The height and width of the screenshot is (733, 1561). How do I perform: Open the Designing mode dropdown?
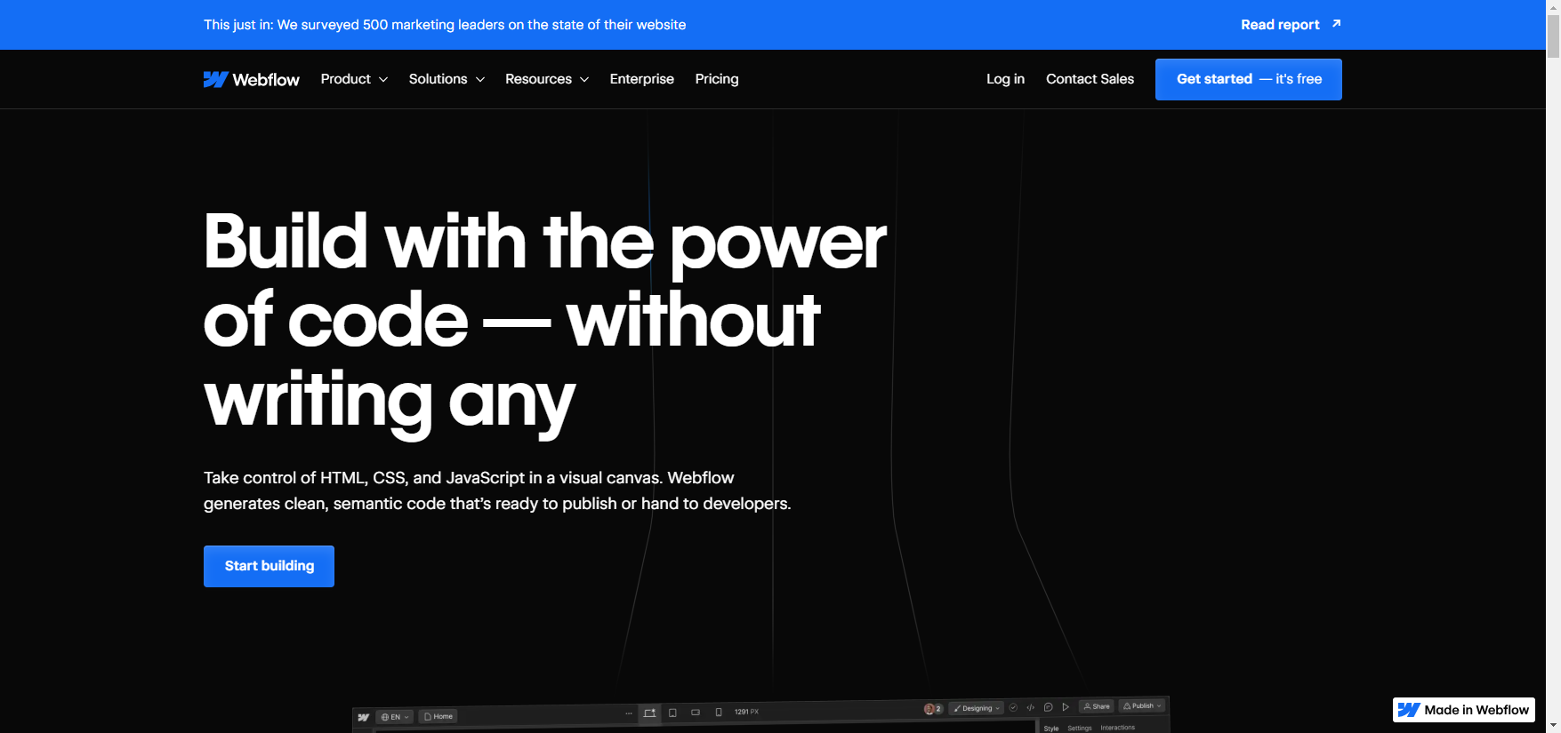(x=977, y=708)
